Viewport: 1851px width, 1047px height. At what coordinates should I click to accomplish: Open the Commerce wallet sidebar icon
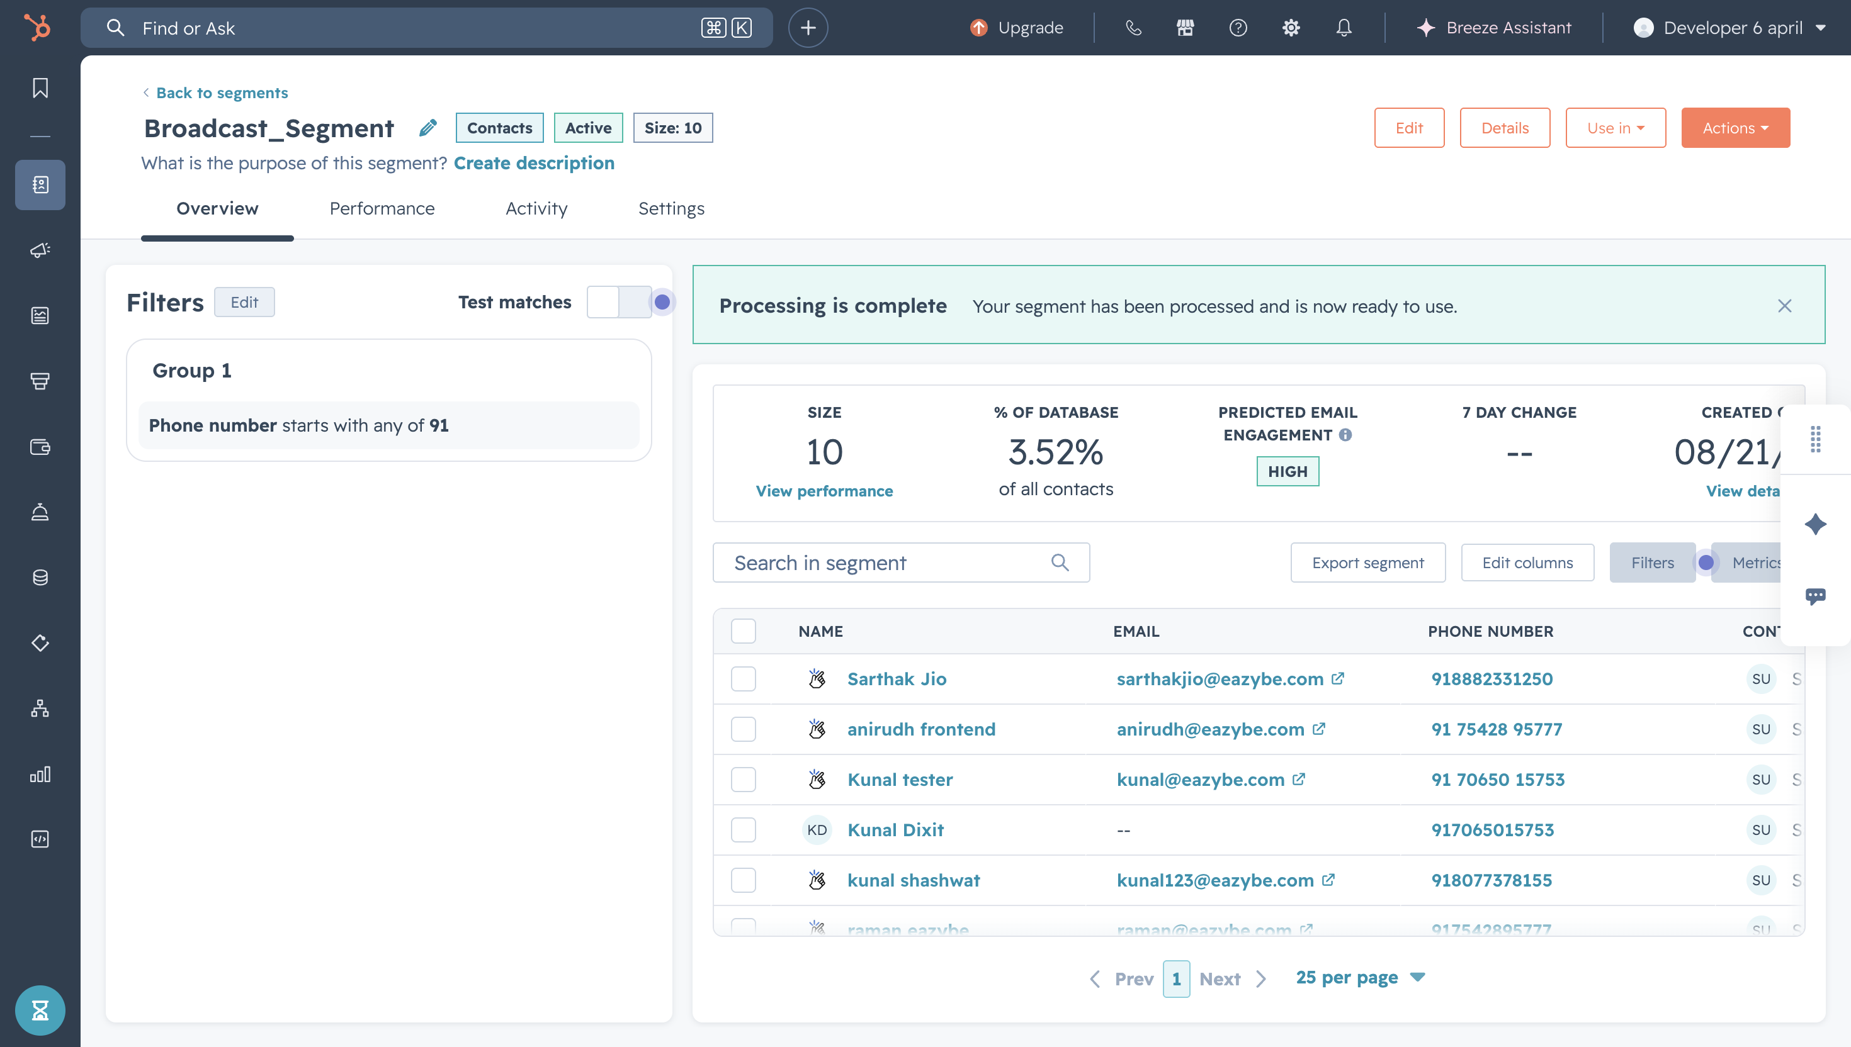(x=40, y=447)
